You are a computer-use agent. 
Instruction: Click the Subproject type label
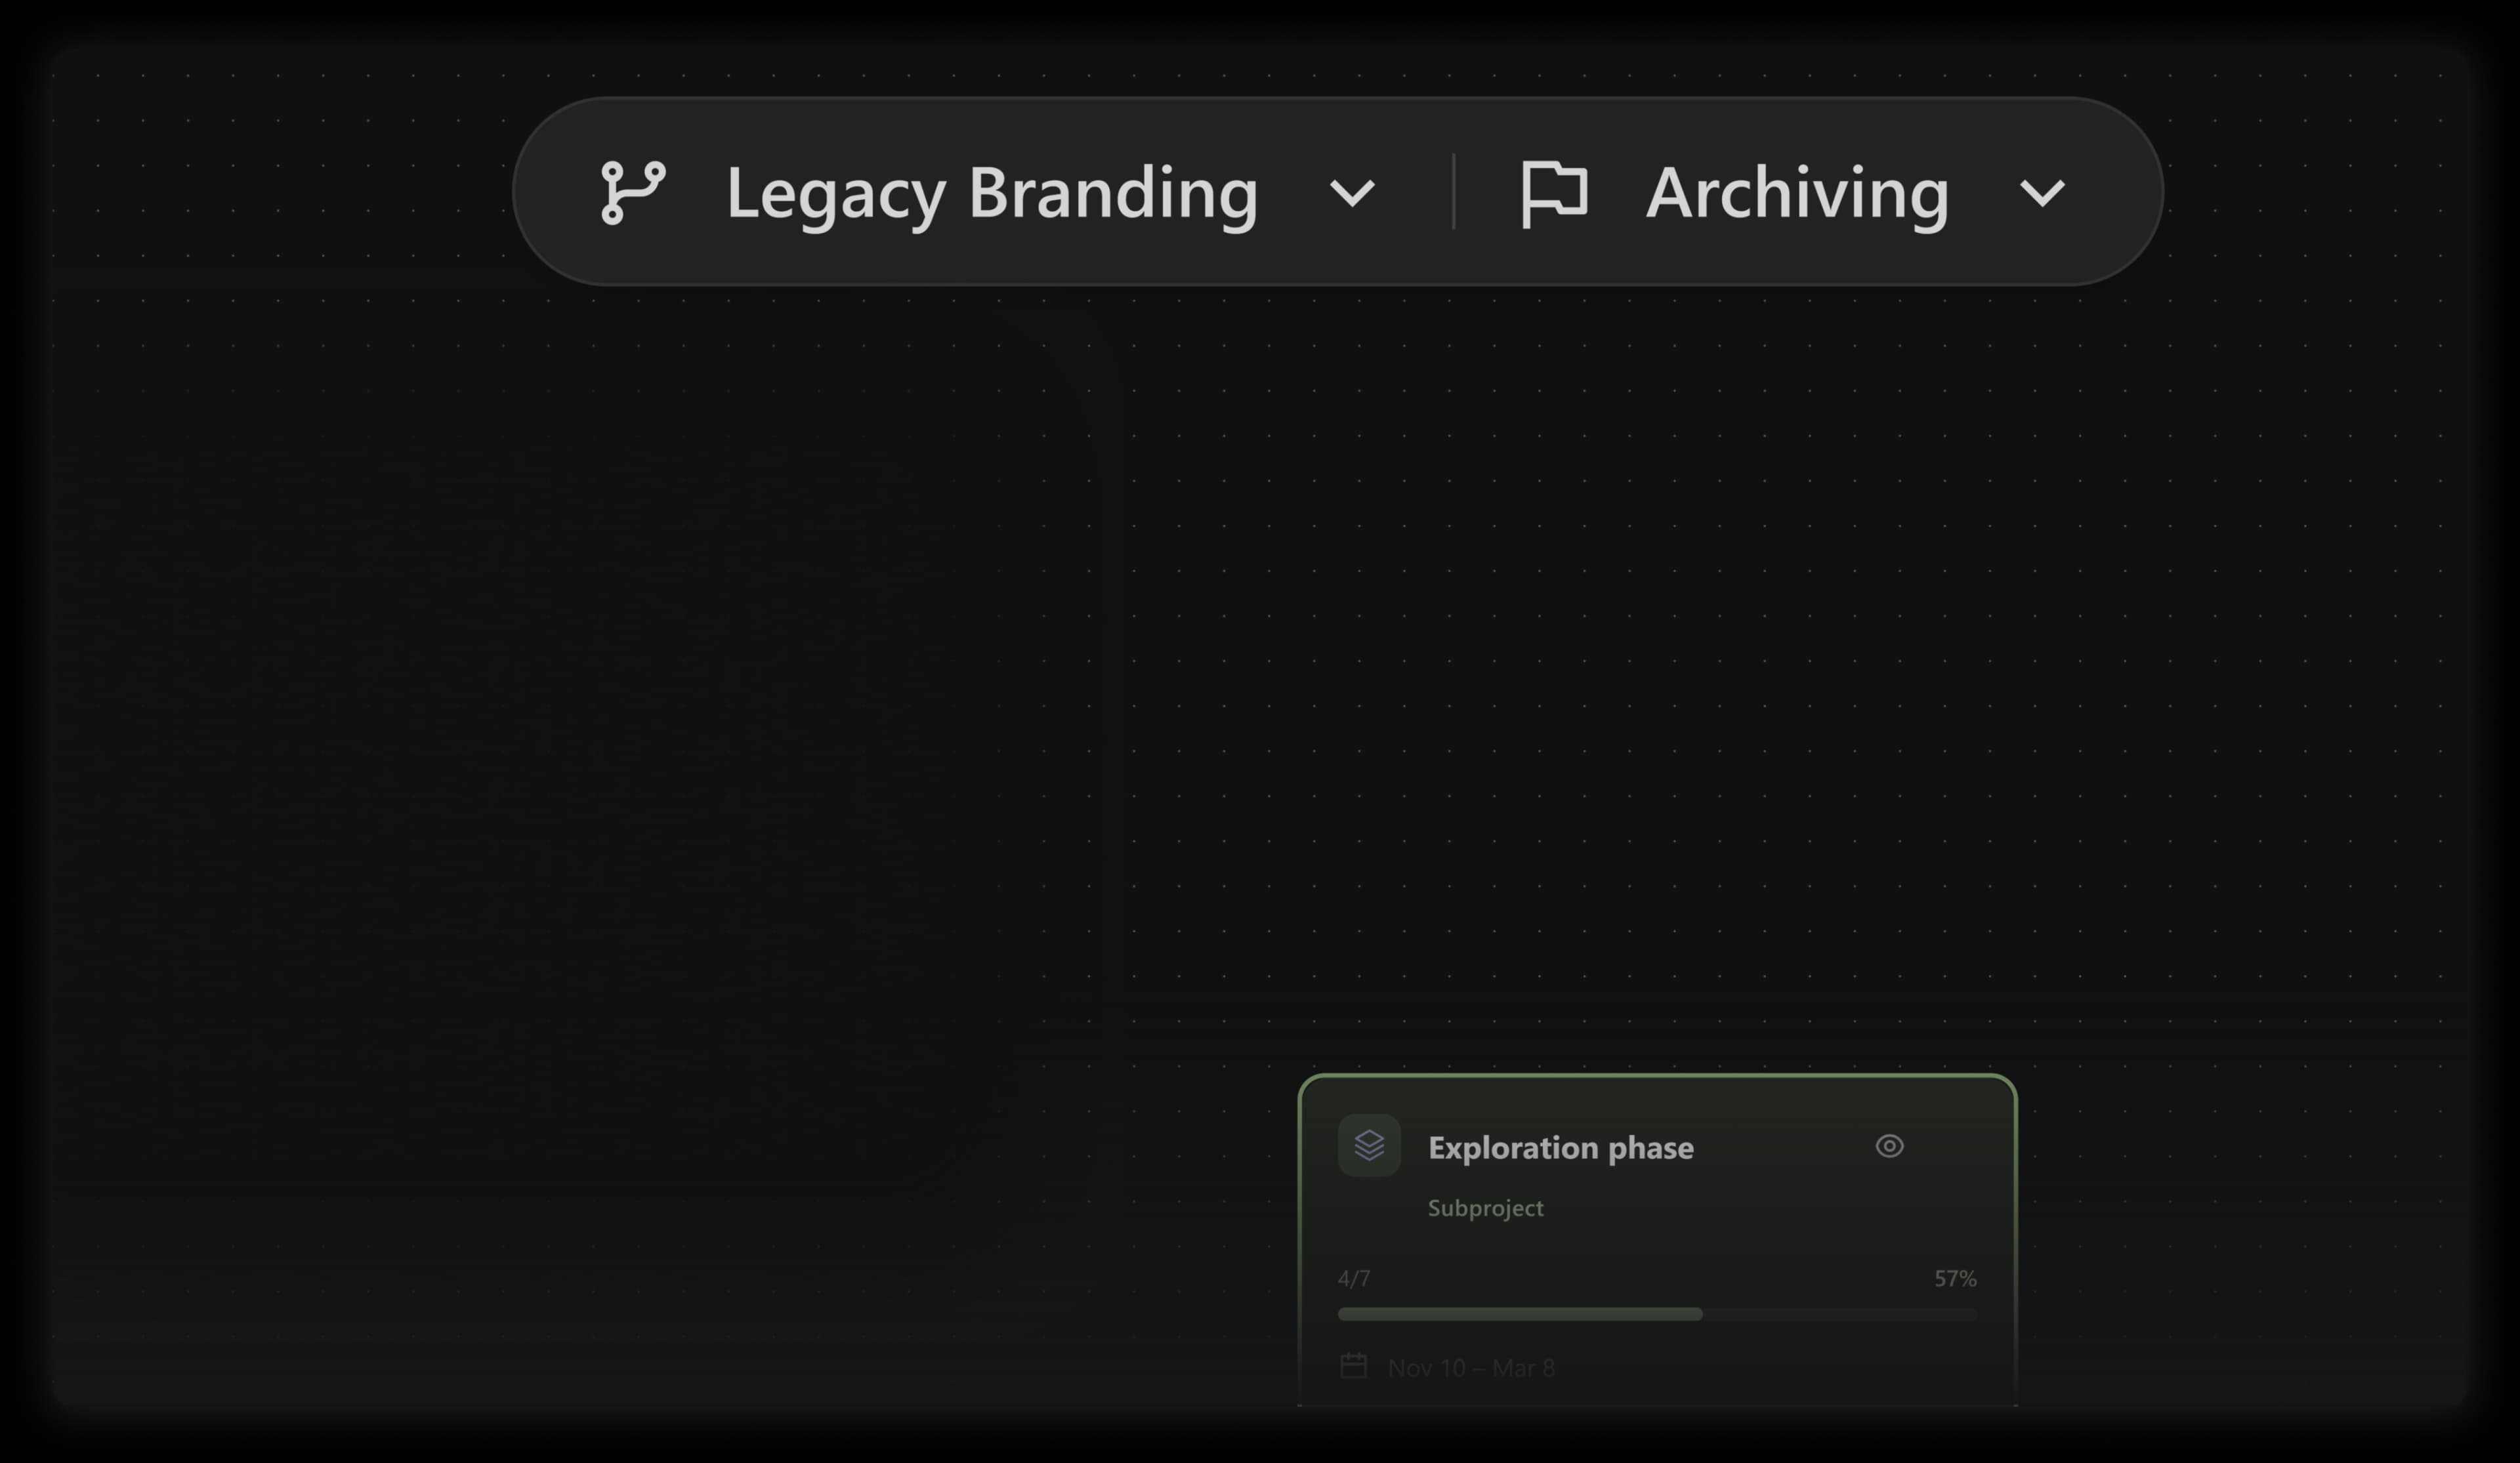(x=1485, y=1208)
